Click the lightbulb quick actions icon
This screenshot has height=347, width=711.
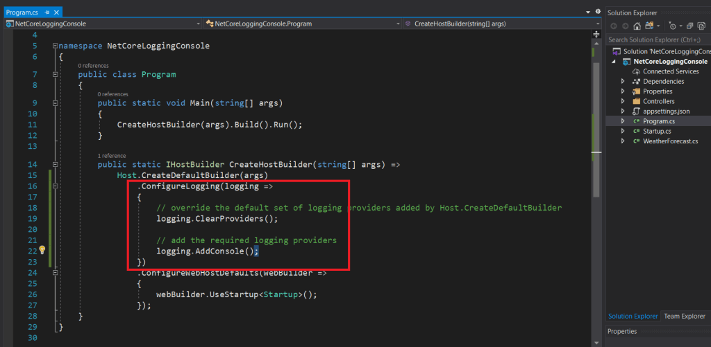pos(42,250)
